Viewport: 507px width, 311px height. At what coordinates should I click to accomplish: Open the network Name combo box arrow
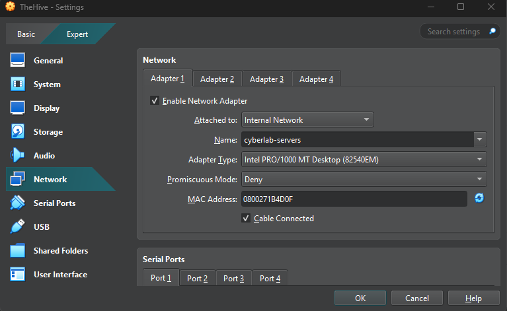click(x=480, y=140)
